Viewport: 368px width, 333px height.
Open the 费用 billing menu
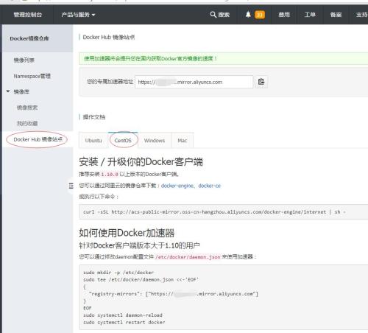click(284, 15)
